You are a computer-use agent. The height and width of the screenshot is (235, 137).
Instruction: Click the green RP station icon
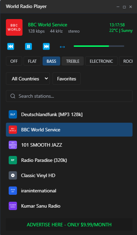(x=13, y=160)
